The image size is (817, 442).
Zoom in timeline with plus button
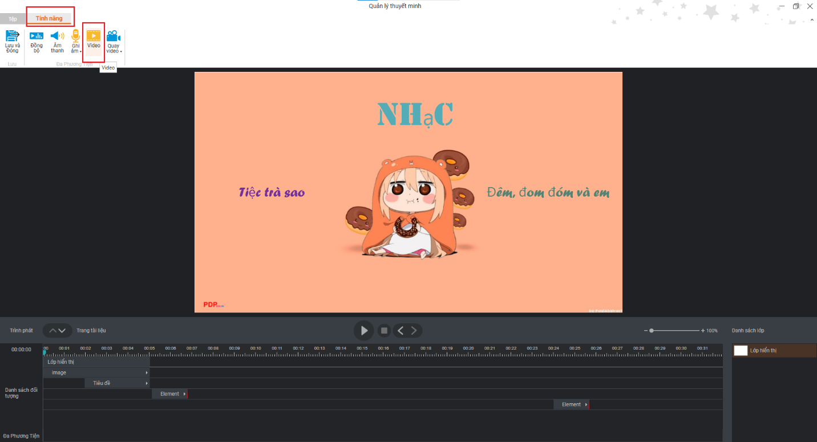pos(703,331)
